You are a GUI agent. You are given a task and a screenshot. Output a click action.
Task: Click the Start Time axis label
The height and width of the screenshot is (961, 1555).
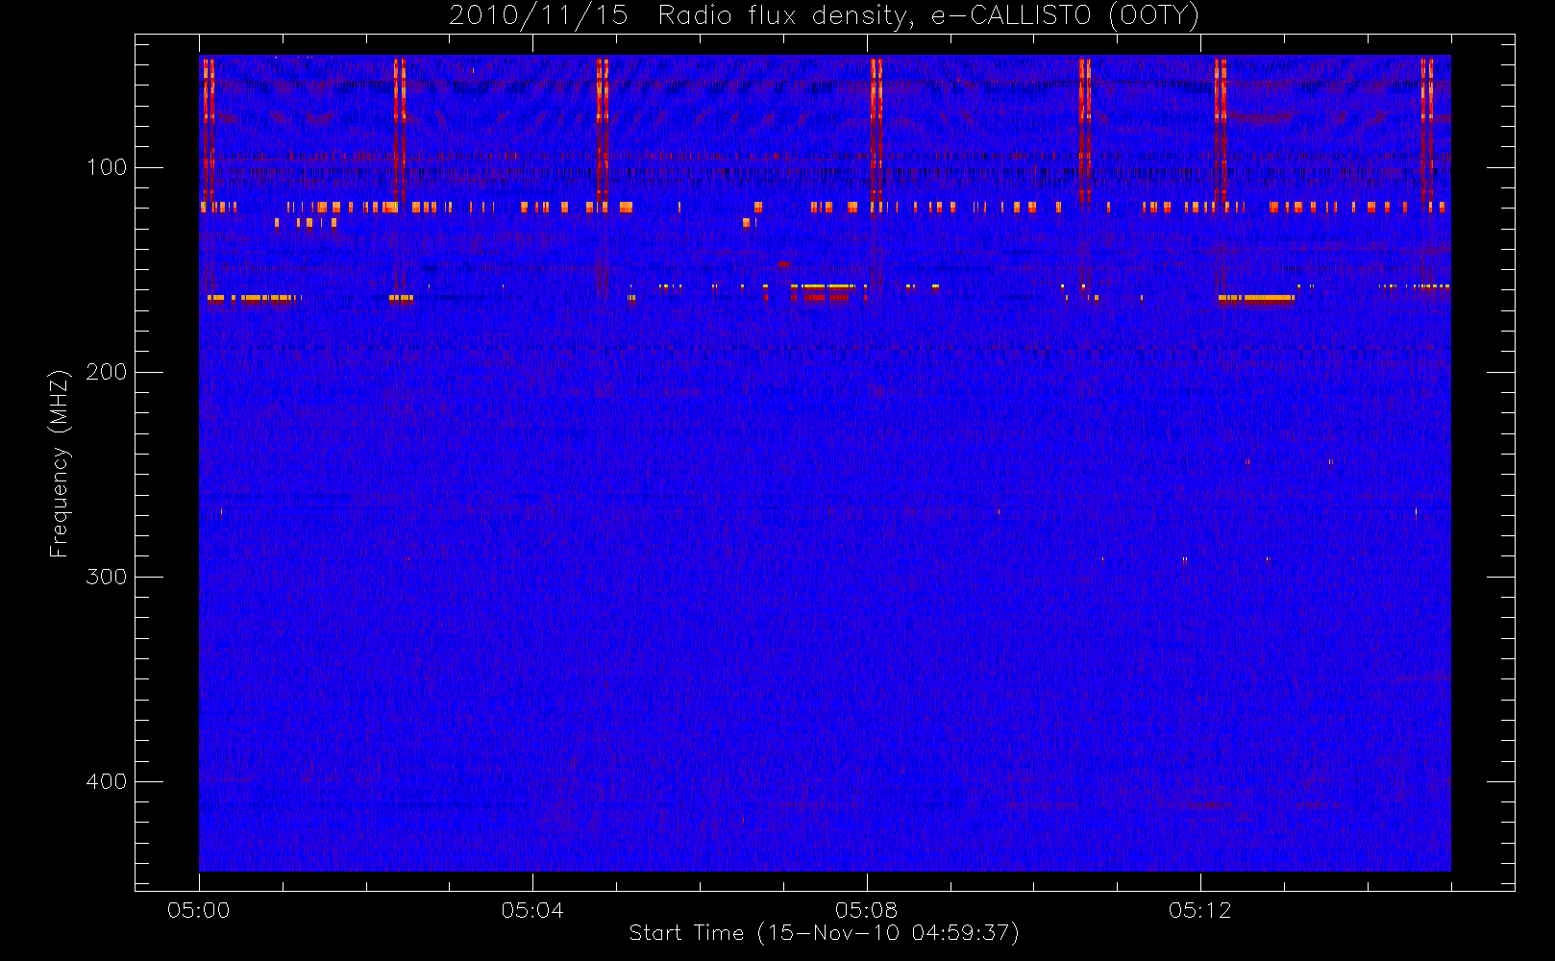[824, 933]
